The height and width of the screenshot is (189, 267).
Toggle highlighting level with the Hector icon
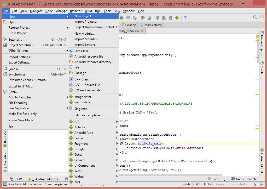pyautogui.click(x=261, y=184)
